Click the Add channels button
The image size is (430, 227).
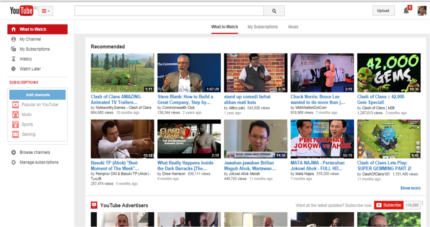point(38,95)
